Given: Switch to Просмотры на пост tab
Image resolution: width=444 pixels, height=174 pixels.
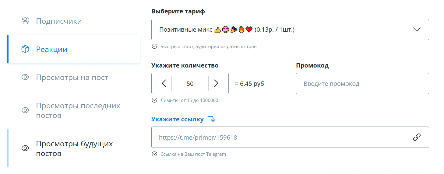Looking at the screenshot, I should [72, 78].
